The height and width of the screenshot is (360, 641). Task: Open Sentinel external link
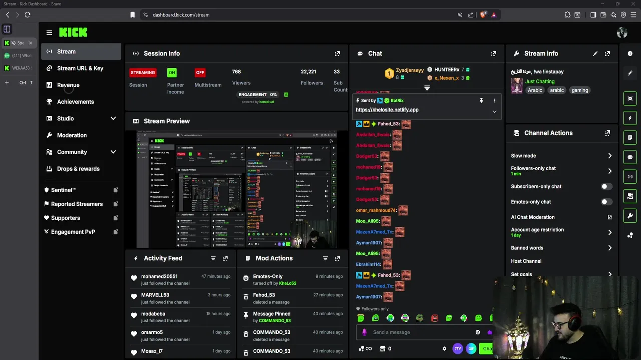click(x=81, y=190)
